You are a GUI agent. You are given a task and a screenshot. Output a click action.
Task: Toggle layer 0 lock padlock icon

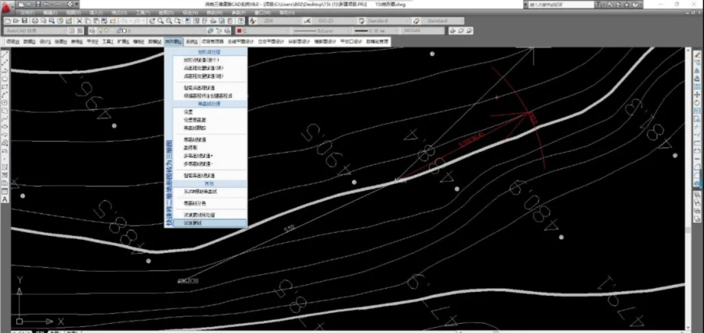119,31
